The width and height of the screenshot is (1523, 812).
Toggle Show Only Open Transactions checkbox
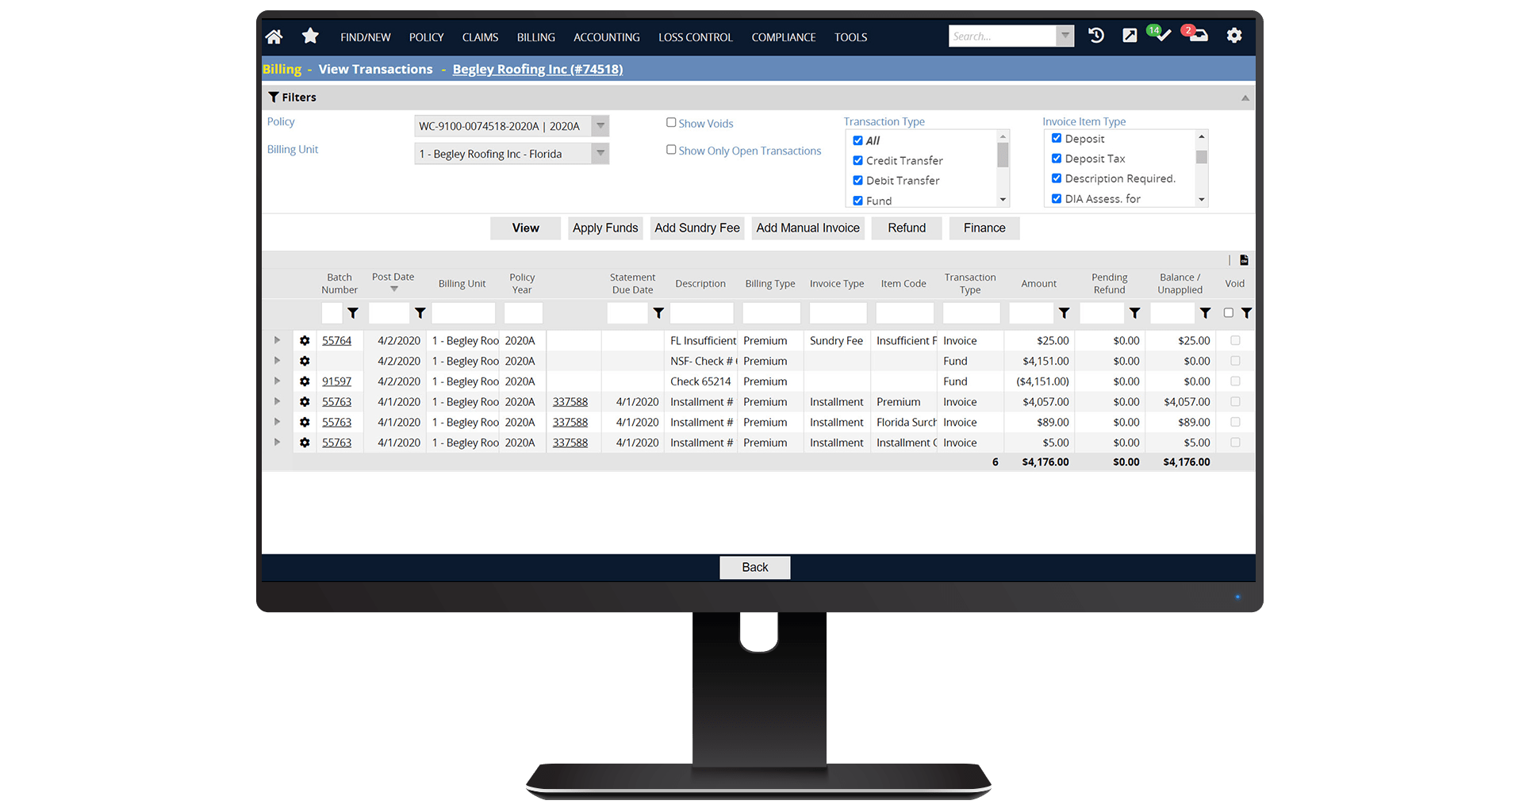click(x=671, y=150)
